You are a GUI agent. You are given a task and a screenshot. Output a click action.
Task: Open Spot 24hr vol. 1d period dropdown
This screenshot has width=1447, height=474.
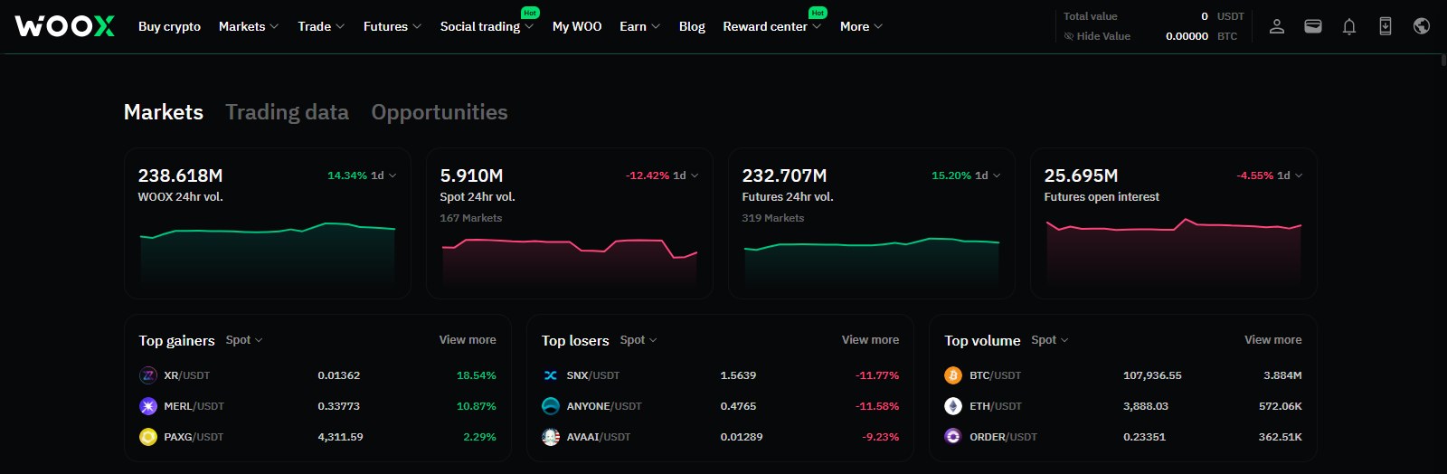686,175
